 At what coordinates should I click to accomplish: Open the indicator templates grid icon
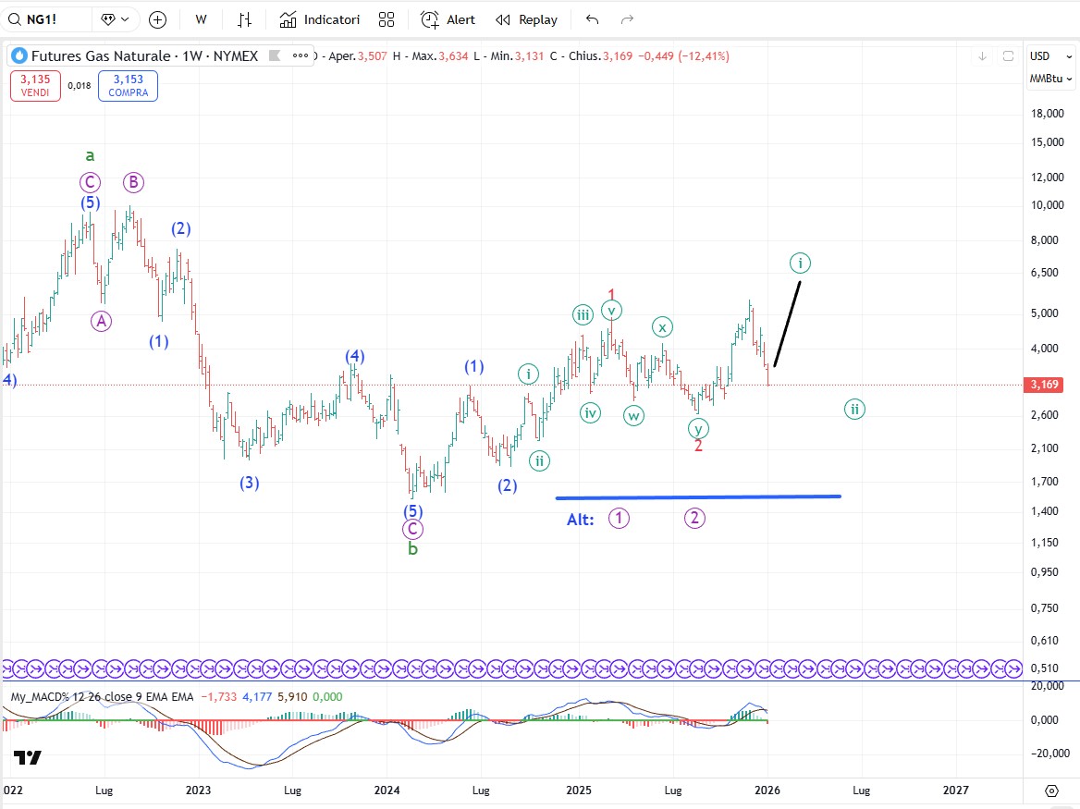(387, 19)
